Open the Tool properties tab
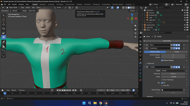Screen dimensions: 190x106 140,37
